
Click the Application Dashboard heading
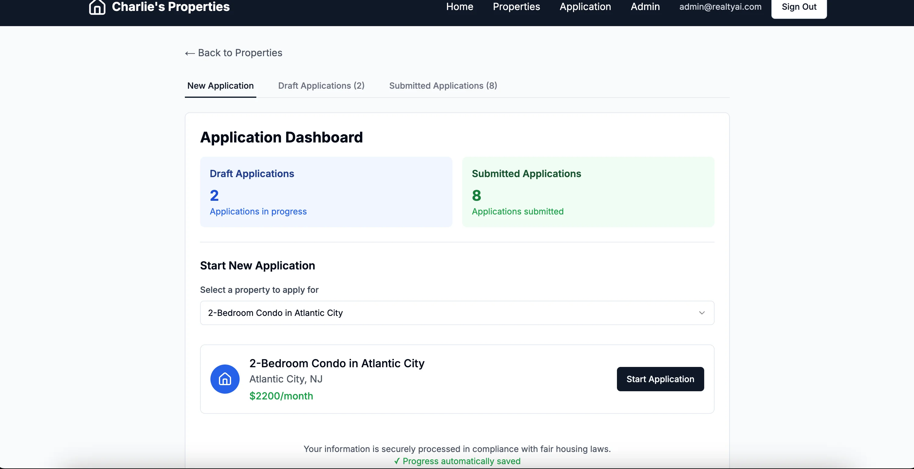point(281,138)
